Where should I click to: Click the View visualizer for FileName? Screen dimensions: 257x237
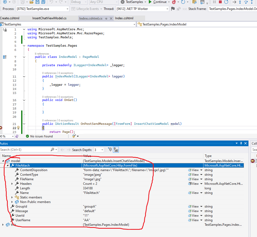tap(194, 179)
